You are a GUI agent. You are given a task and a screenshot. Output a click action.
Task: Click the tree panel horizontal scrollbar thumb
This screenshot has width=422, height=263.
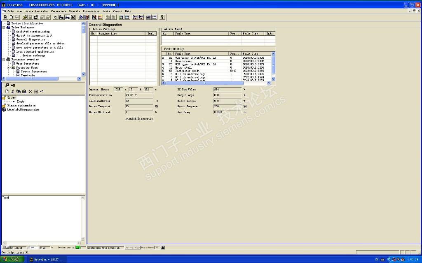coord(32,78)
